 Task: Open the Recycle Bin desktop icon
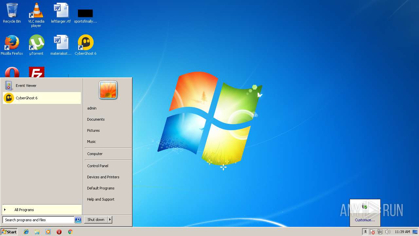[12, 13]
